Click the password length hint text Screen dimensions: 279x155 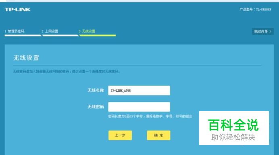150,116
